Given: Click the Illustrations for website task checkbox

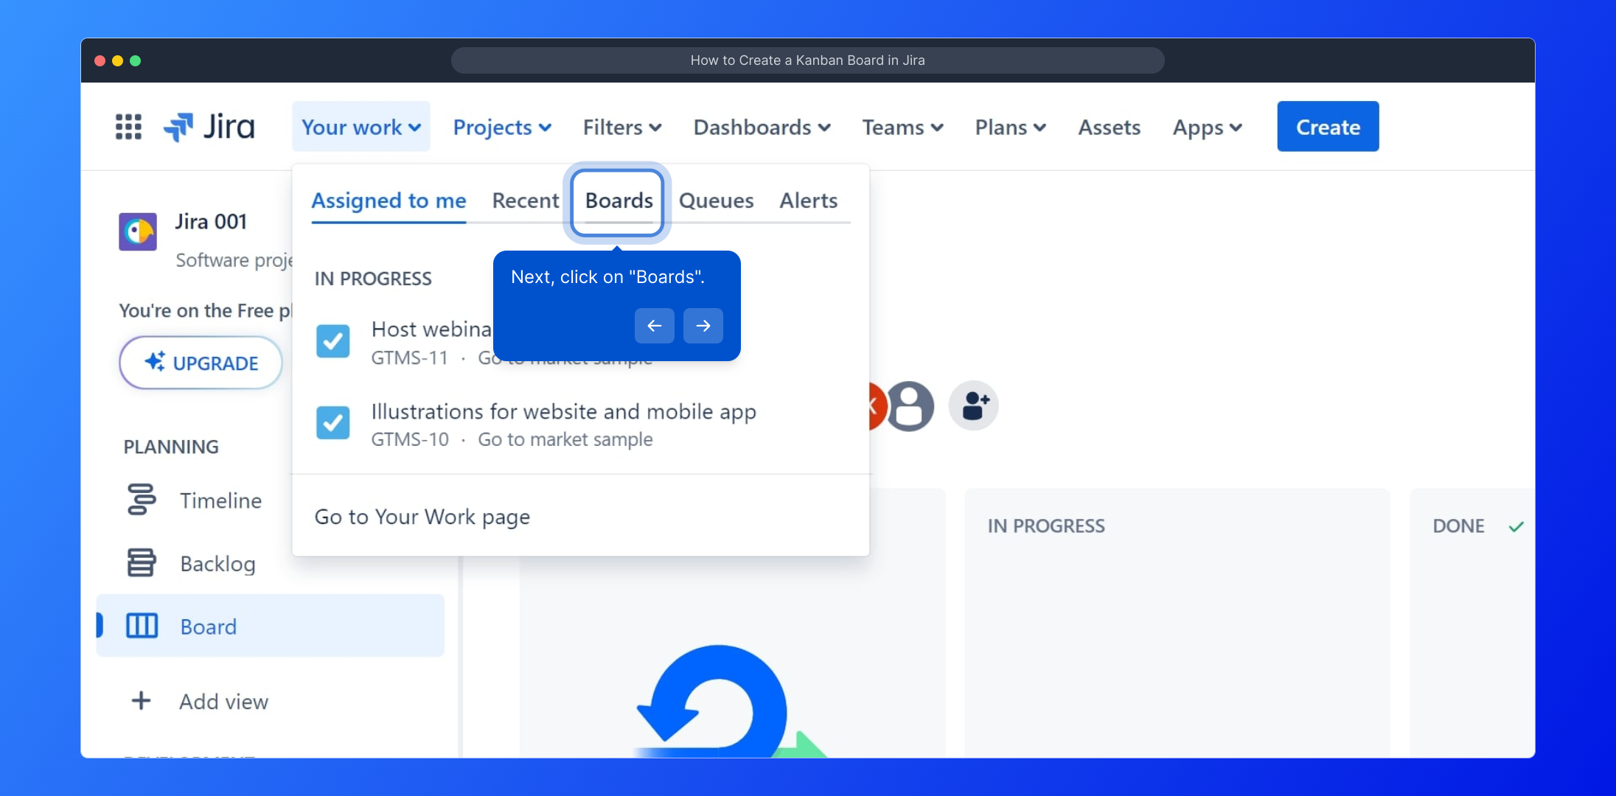Looking at the screenshot, I should tap(332, 423).
